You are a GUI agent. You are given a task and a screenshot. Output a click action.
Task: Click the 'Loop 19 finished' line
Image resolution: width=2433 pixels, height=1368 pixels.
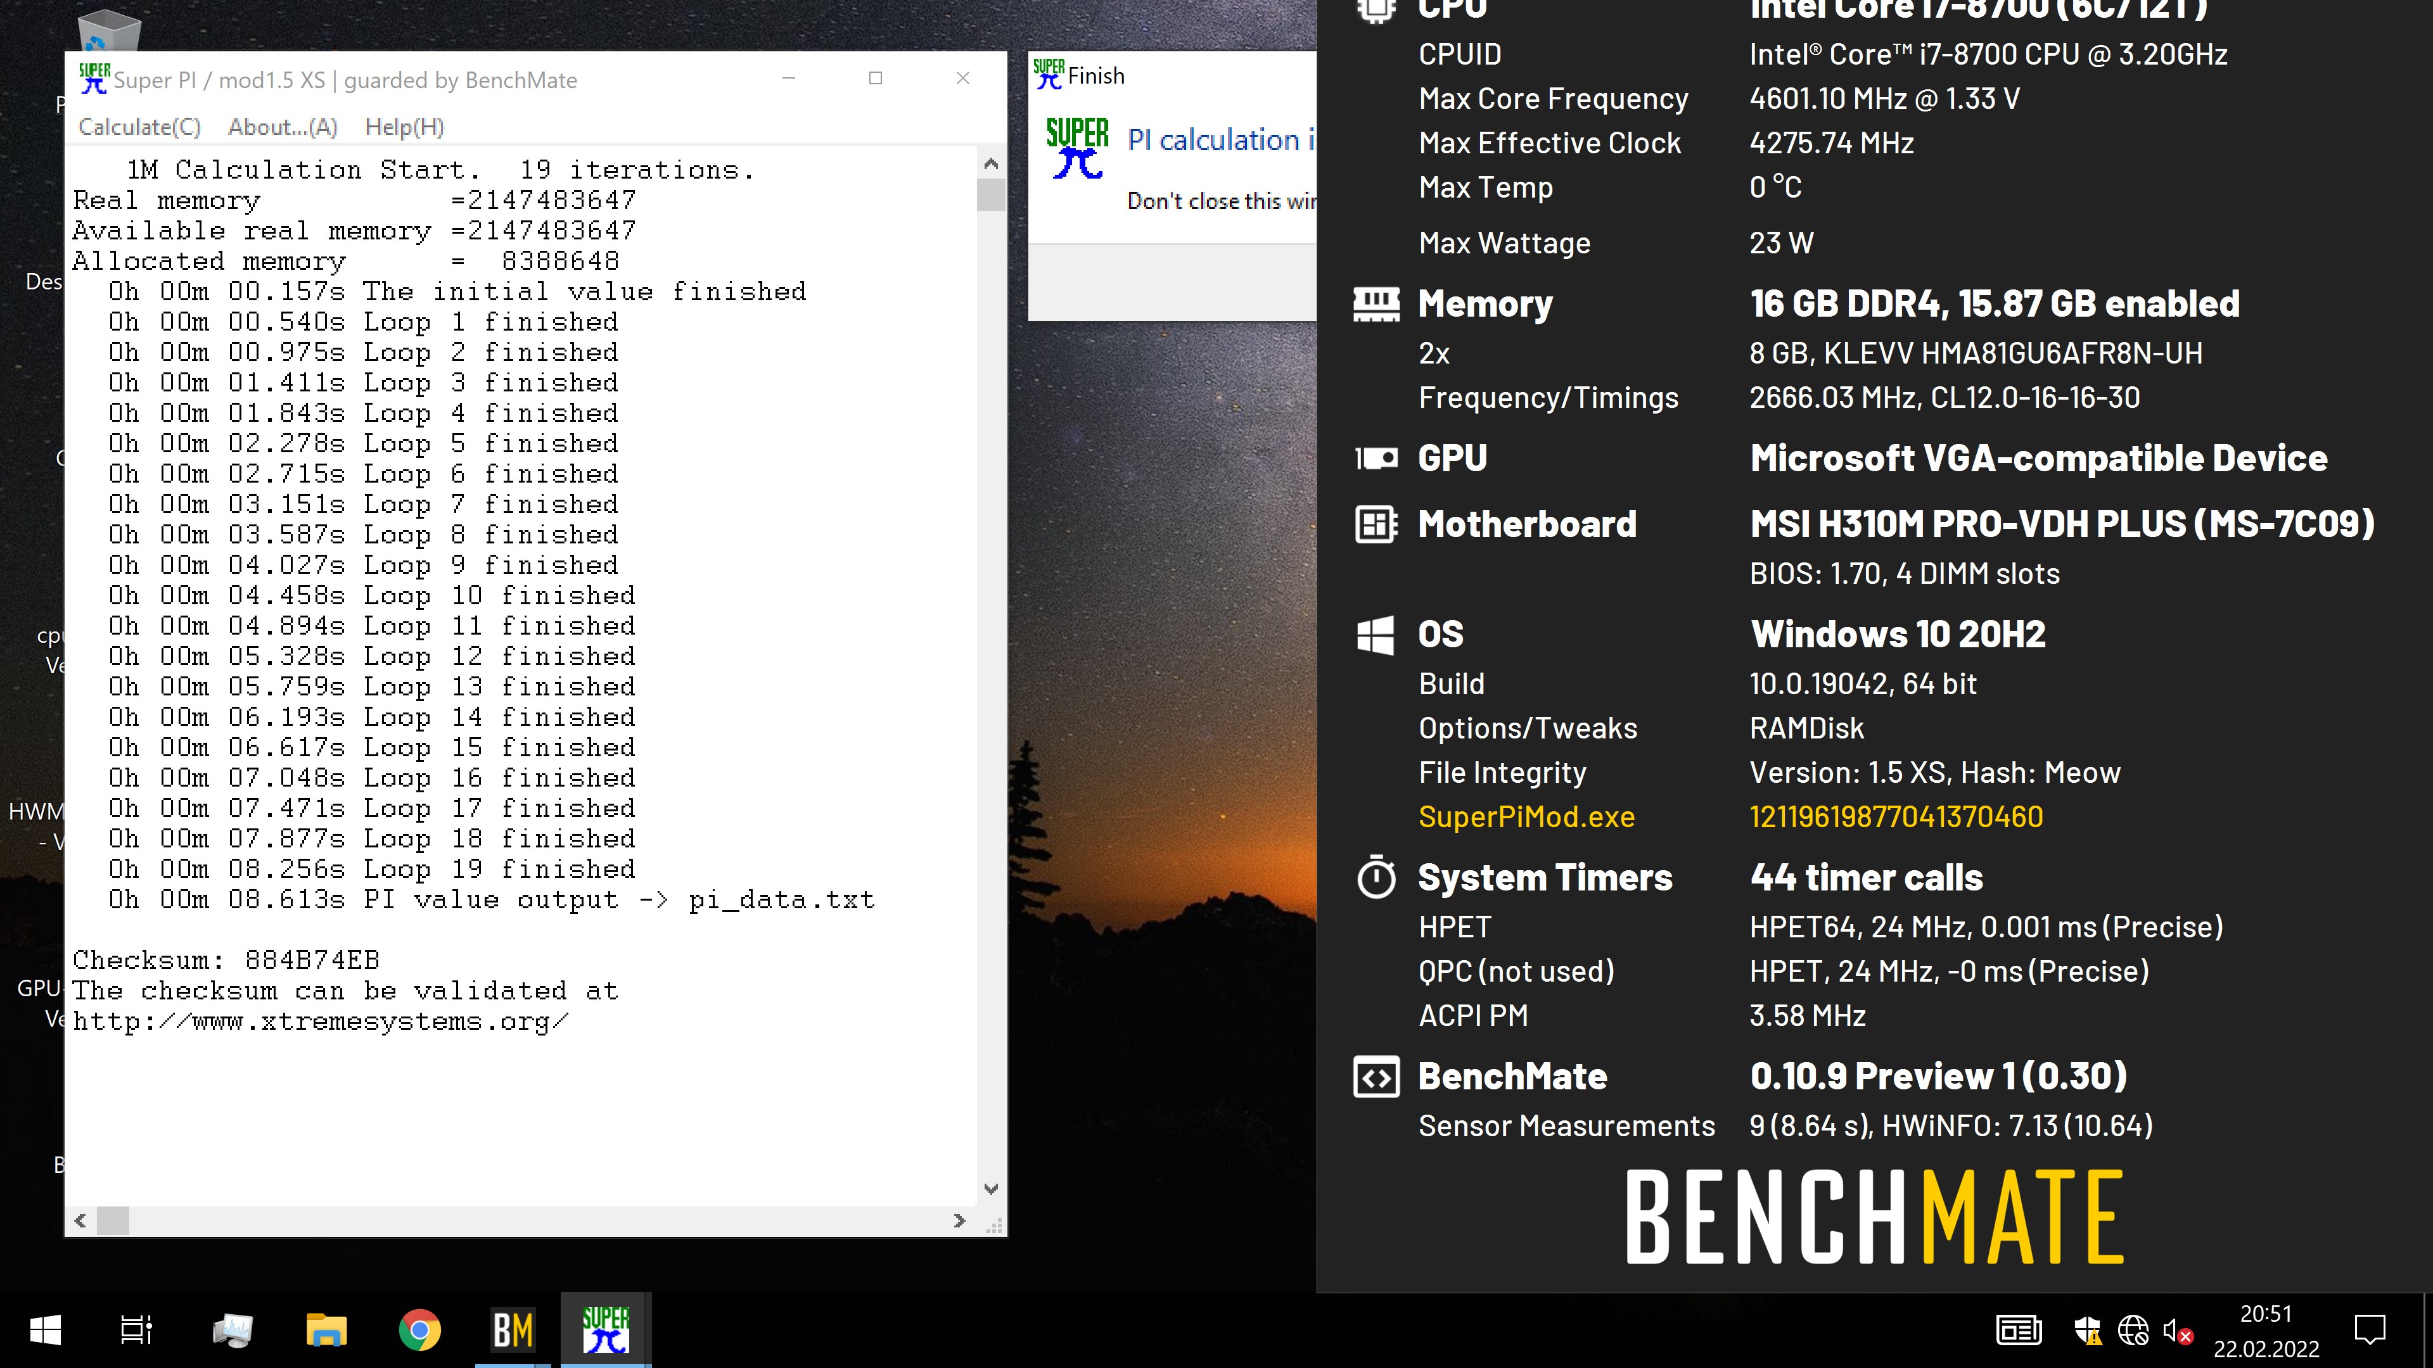pyautogui.click(x=371, y=870)
